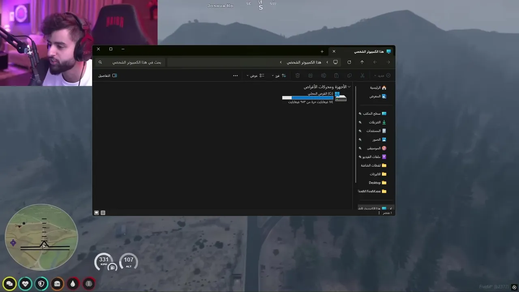
Task: Click the burger hunger HUD icon
Action: pos(57,283)
